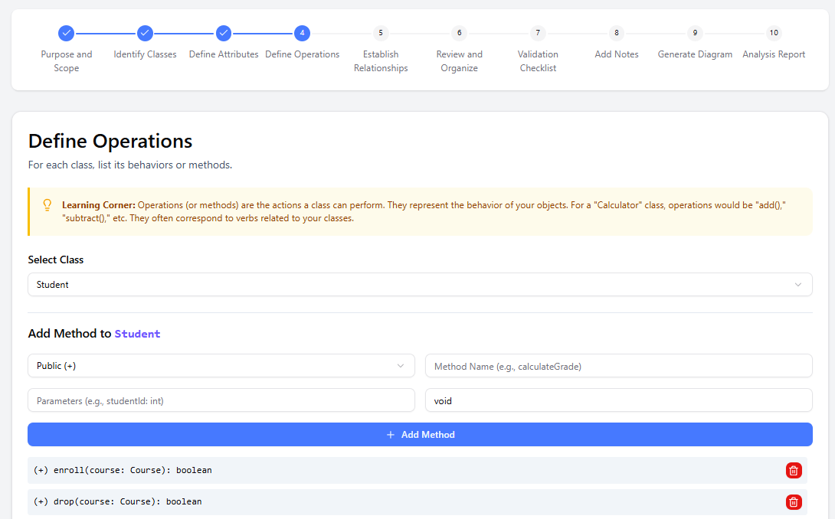Image resolution: width=835 pixels, height=519 pixels.
Task: Go to step 6 Review and Organize
Action: (x=459, y=33)
